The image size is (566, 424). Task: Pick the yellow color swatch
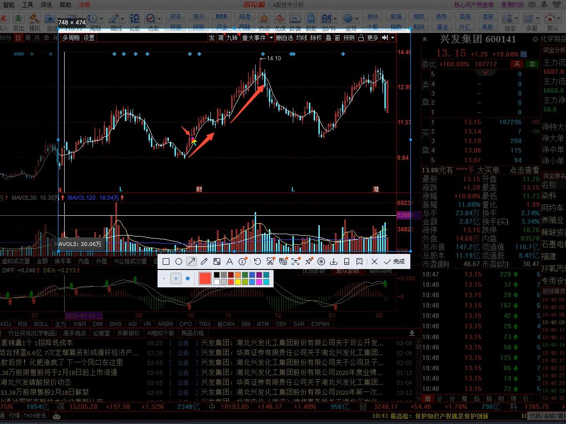[x=238, y=282]
